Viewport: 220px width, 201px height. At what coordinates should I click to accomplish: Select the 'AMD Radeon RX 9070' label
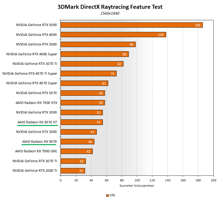[x=39, y=142]
